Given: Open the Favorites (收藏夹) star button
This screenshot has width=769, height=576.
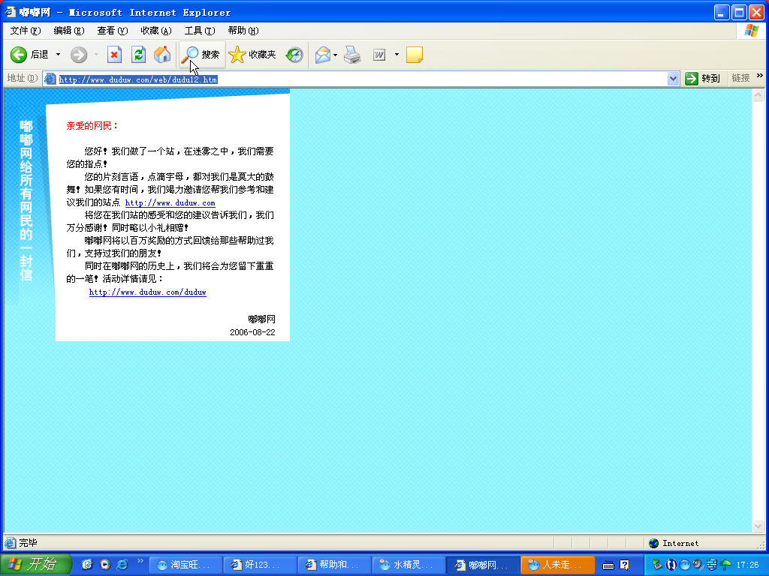Looking at the screenshot, I should 253,54.
